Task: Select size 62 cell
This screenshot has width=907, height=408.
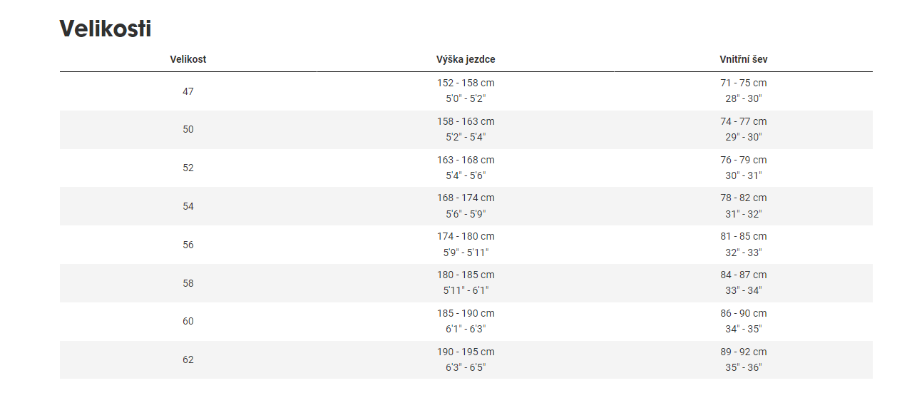Action: point(188,359)
